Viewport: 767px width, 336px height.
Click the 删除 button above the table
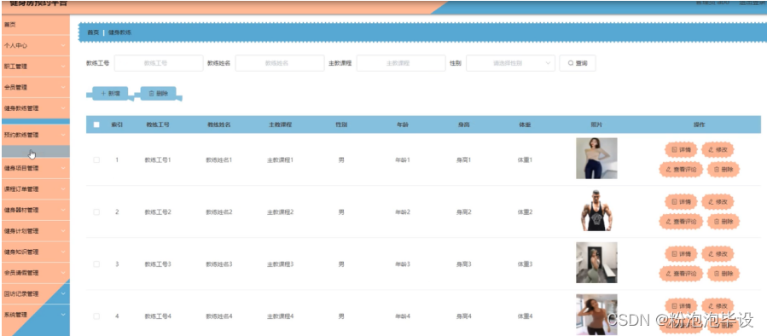tap(158, 94)
